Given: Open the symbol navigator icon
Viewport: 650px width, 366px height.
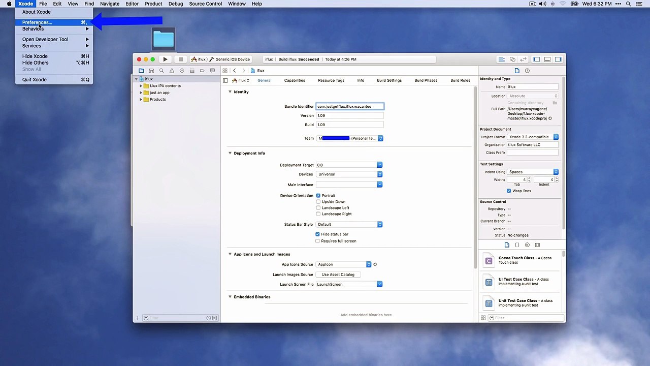Looking at the screenshot, I should pos(151,71).
